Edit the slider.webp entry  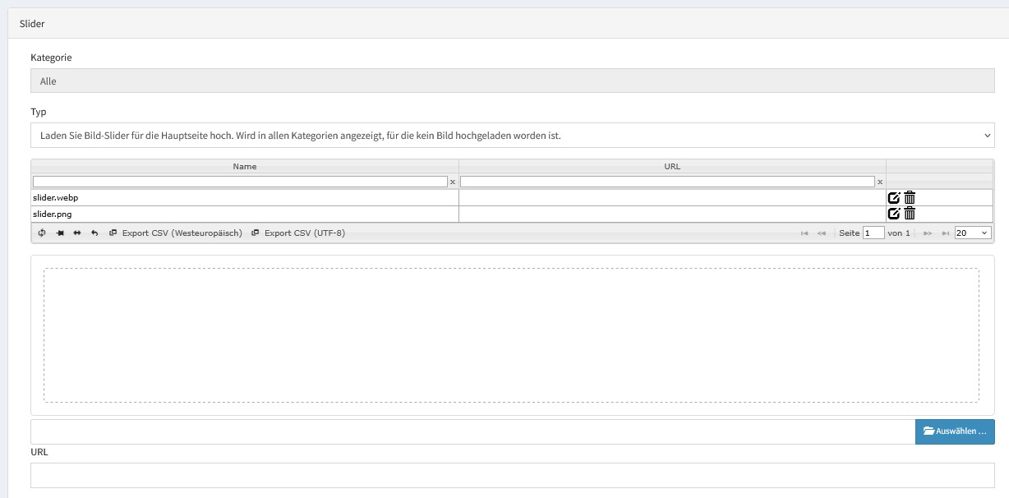click(x=894, y=197)
